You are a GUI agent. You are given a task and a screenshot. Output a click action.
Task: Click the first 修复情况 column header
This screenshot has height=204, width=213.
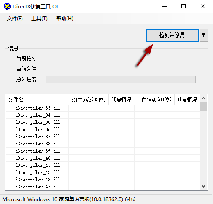[121, 99]
